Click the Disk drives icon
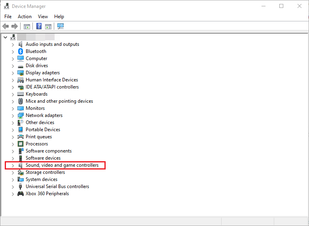Screen dimensions: 309x226 (x=21, y=66)
